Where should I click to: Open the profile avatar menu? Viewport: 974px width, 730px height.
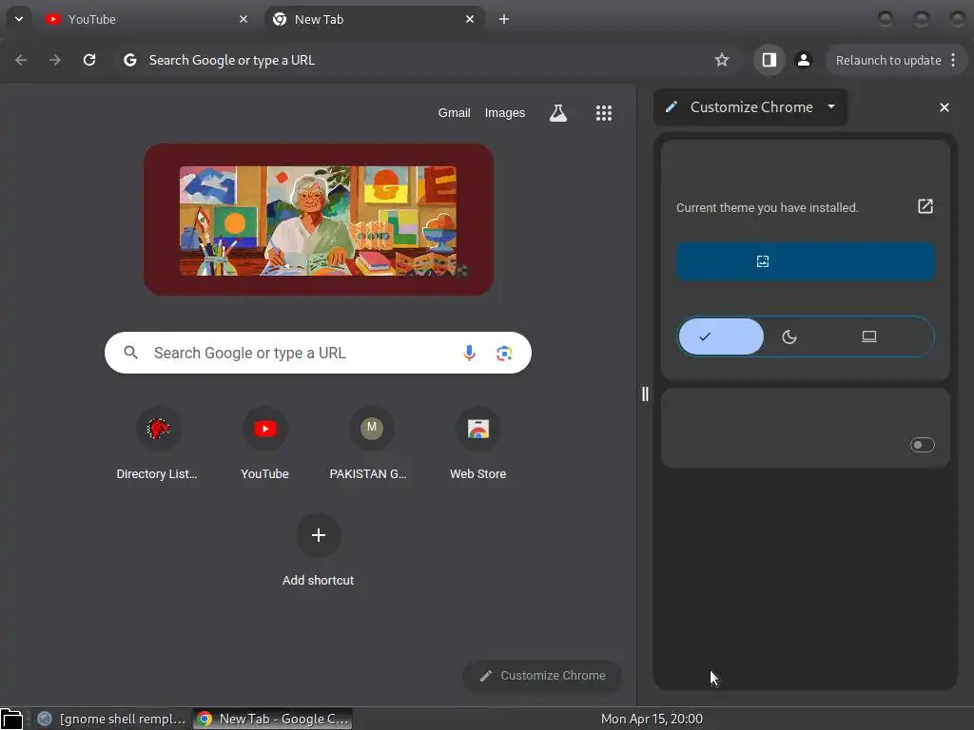coord(803,60)
